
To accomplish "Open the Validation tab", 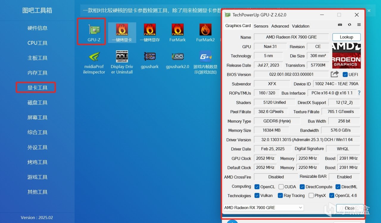I will coord(301,26).
